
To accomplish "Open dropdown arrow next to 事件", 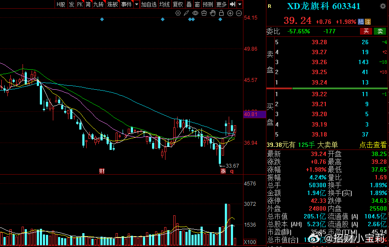I will (x=137, y=4).
